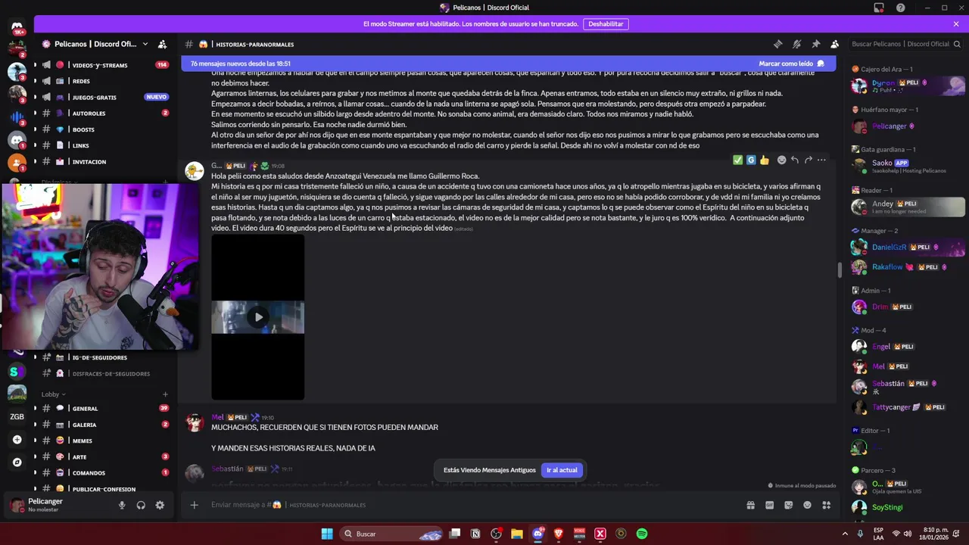Open more options for hovered message
Viewport: 969px width, 545px height.
(821, 160)
